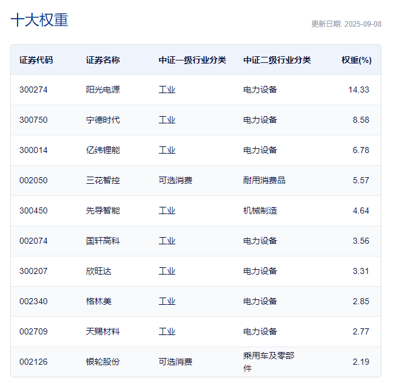Open stock name 阳光电源
Screen dimensions: 394x381
tap(103, 90)
